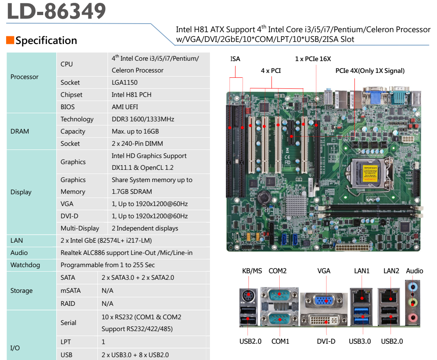Image resolution: width=437 pixels, height=360 pixels.
Task: Click the green line-out audio jack
Action: (x=413, y=303)
